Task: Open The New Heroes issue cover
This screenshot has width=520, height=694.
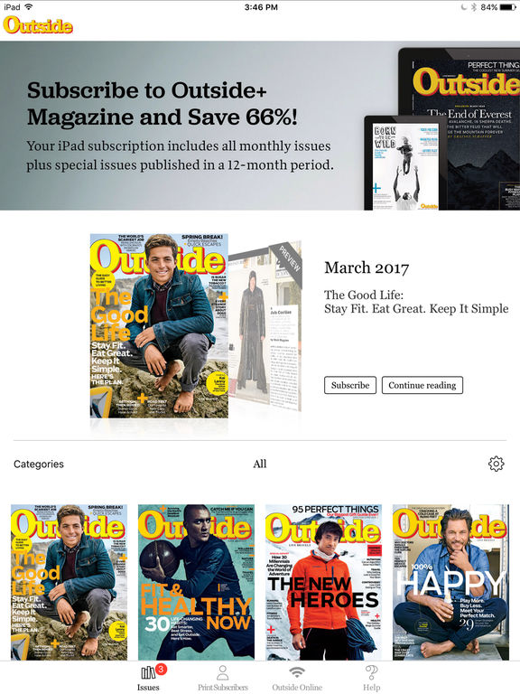Action: click(323, 582)
